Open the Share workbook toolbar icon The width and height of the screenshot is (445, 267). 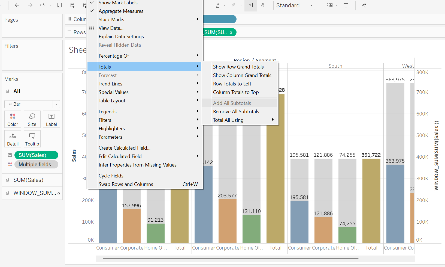click(x=364, y=5)
